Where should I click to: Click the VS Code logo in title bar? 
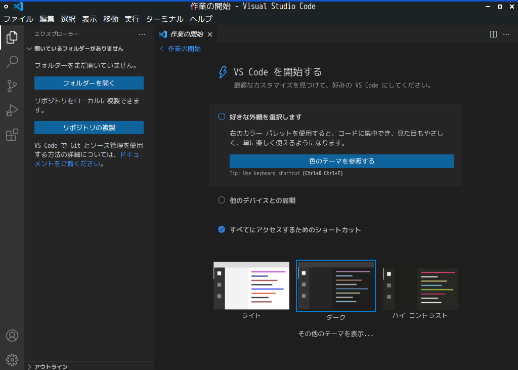[x=19, y=6]
